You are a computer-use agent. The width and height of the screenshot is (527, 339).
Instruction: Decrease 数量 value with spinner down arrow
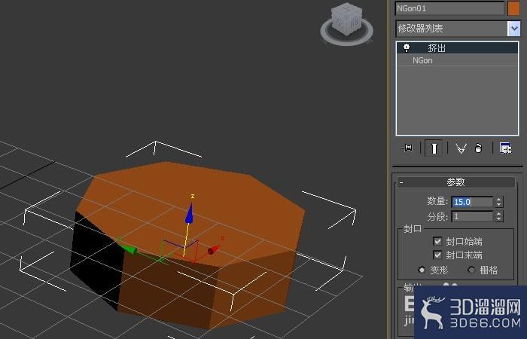tap(498, 204)
